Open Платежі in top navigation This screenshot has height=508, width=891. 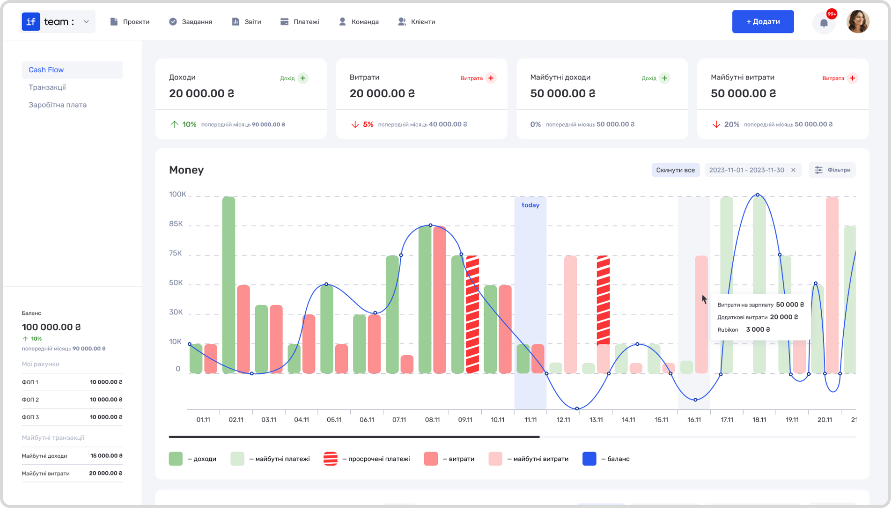pos(300,22)
